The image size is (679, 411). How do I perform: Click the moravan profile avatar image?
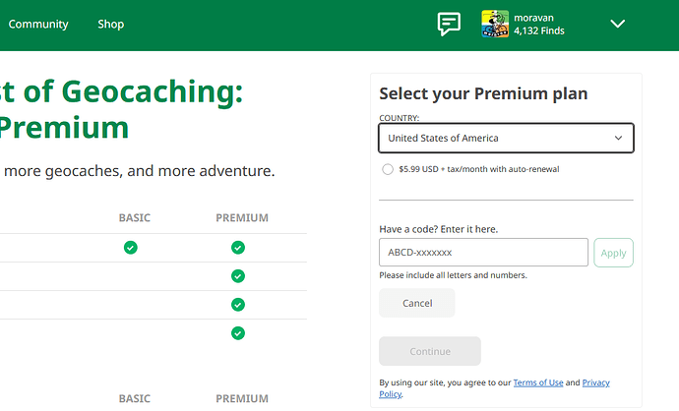click(x=495, y=24)
